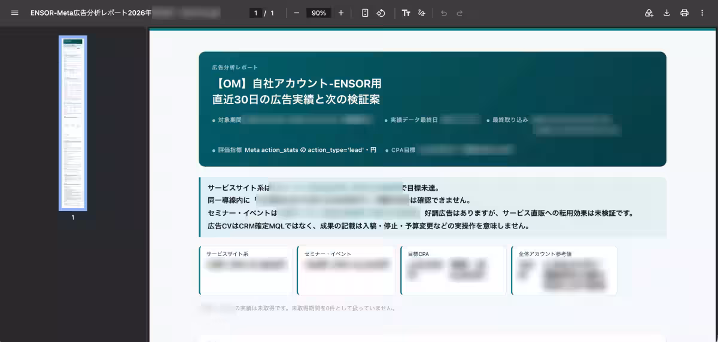This screenshot has width=718, height=342.
Task: Click the text サービス直販への転用効果は未検証です
Action: pyautogui.click(x=568, y=213)
